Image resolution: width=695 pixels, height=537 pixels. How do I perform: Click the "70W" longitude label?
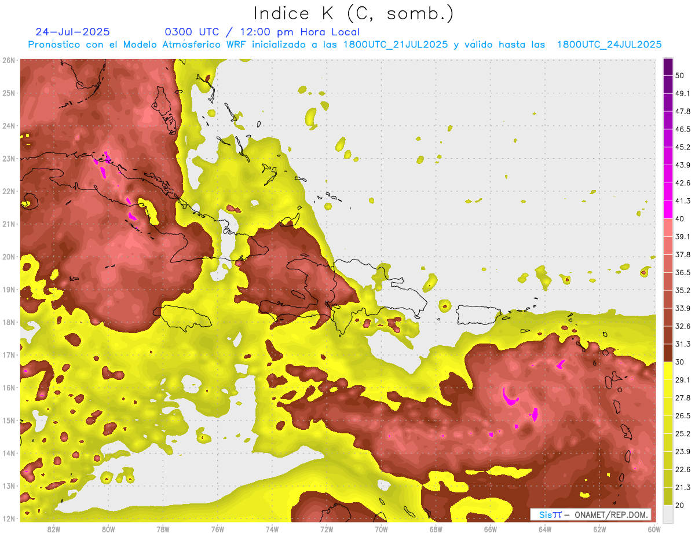coord(381,529)
